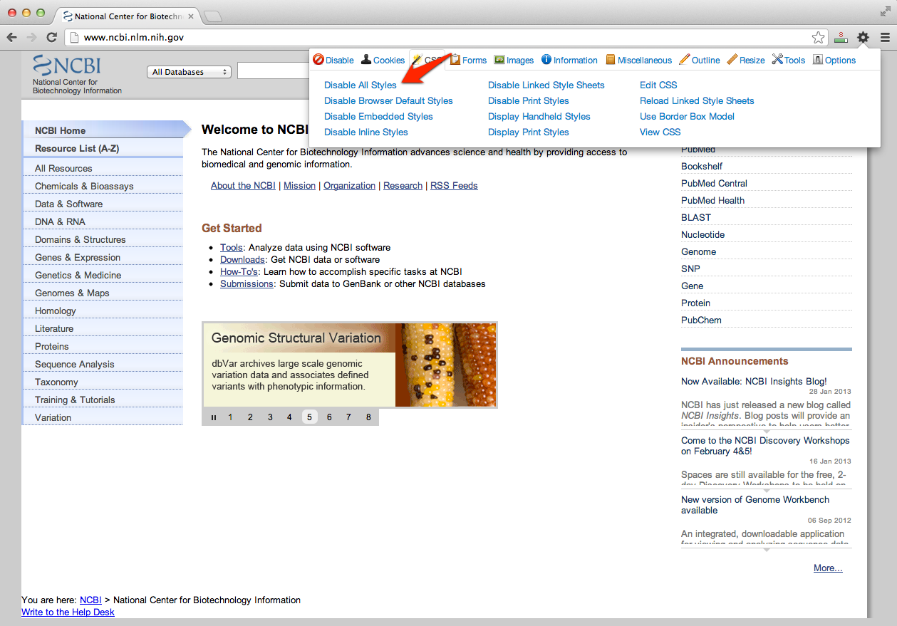The height and width of the screenshot is (626, 897).
Task: Choose Edit CSS option
Action: [658, 85]
